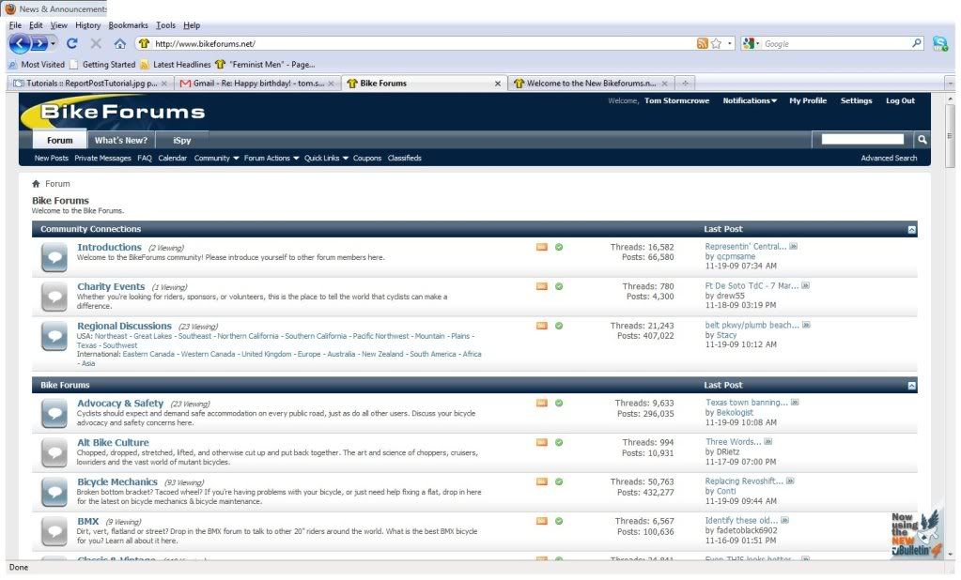This screenshot has height=580, width=961.
Task: Click the Advocacy & Safety forum status icon
Action: pyautogui.click(x=54, y=413)
